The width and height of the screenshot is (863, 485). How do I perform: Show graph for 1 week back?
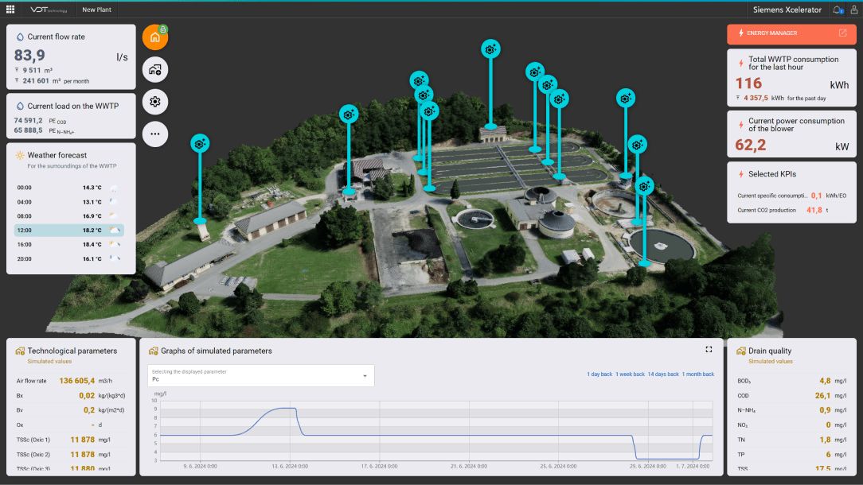click(630, 374)
